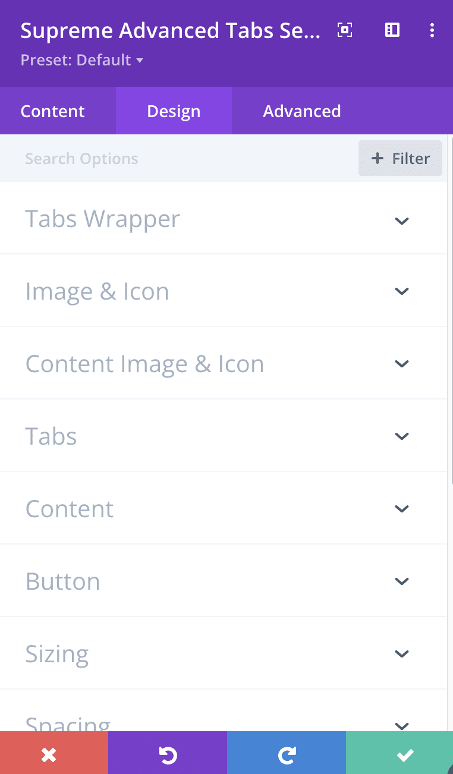
Task: Expand the Content design section
Action: [x=224, y=509]
